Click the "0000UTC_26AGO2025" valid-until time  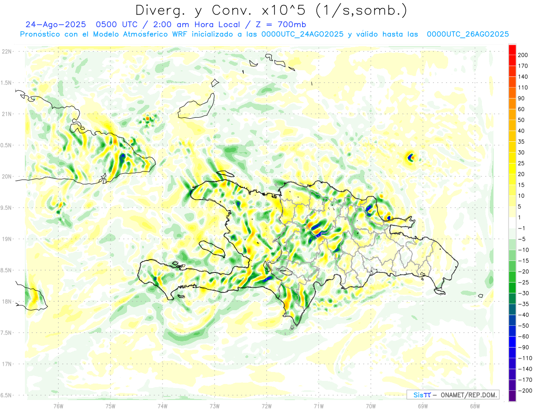(468, 34)
